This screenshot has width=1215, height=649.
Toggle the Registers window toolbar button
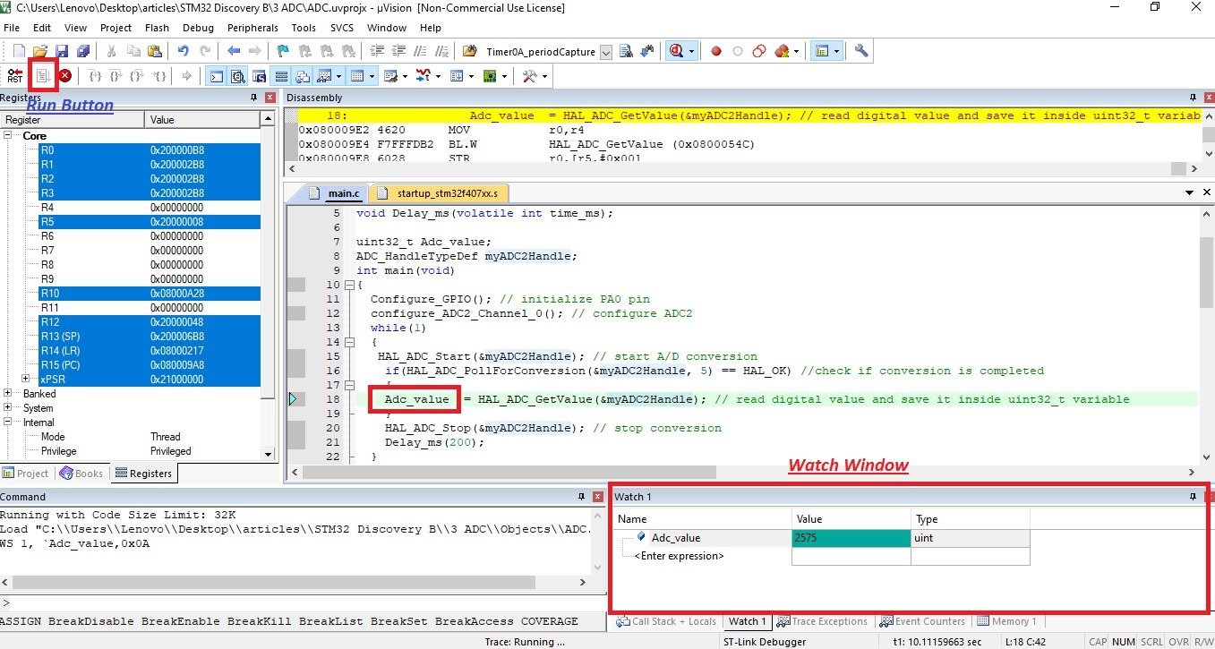click(281, 76)
